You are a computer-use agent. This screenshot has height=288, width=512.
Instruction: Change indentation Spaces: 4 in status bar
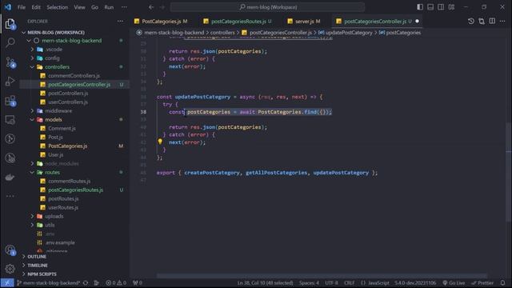point(309,282)
